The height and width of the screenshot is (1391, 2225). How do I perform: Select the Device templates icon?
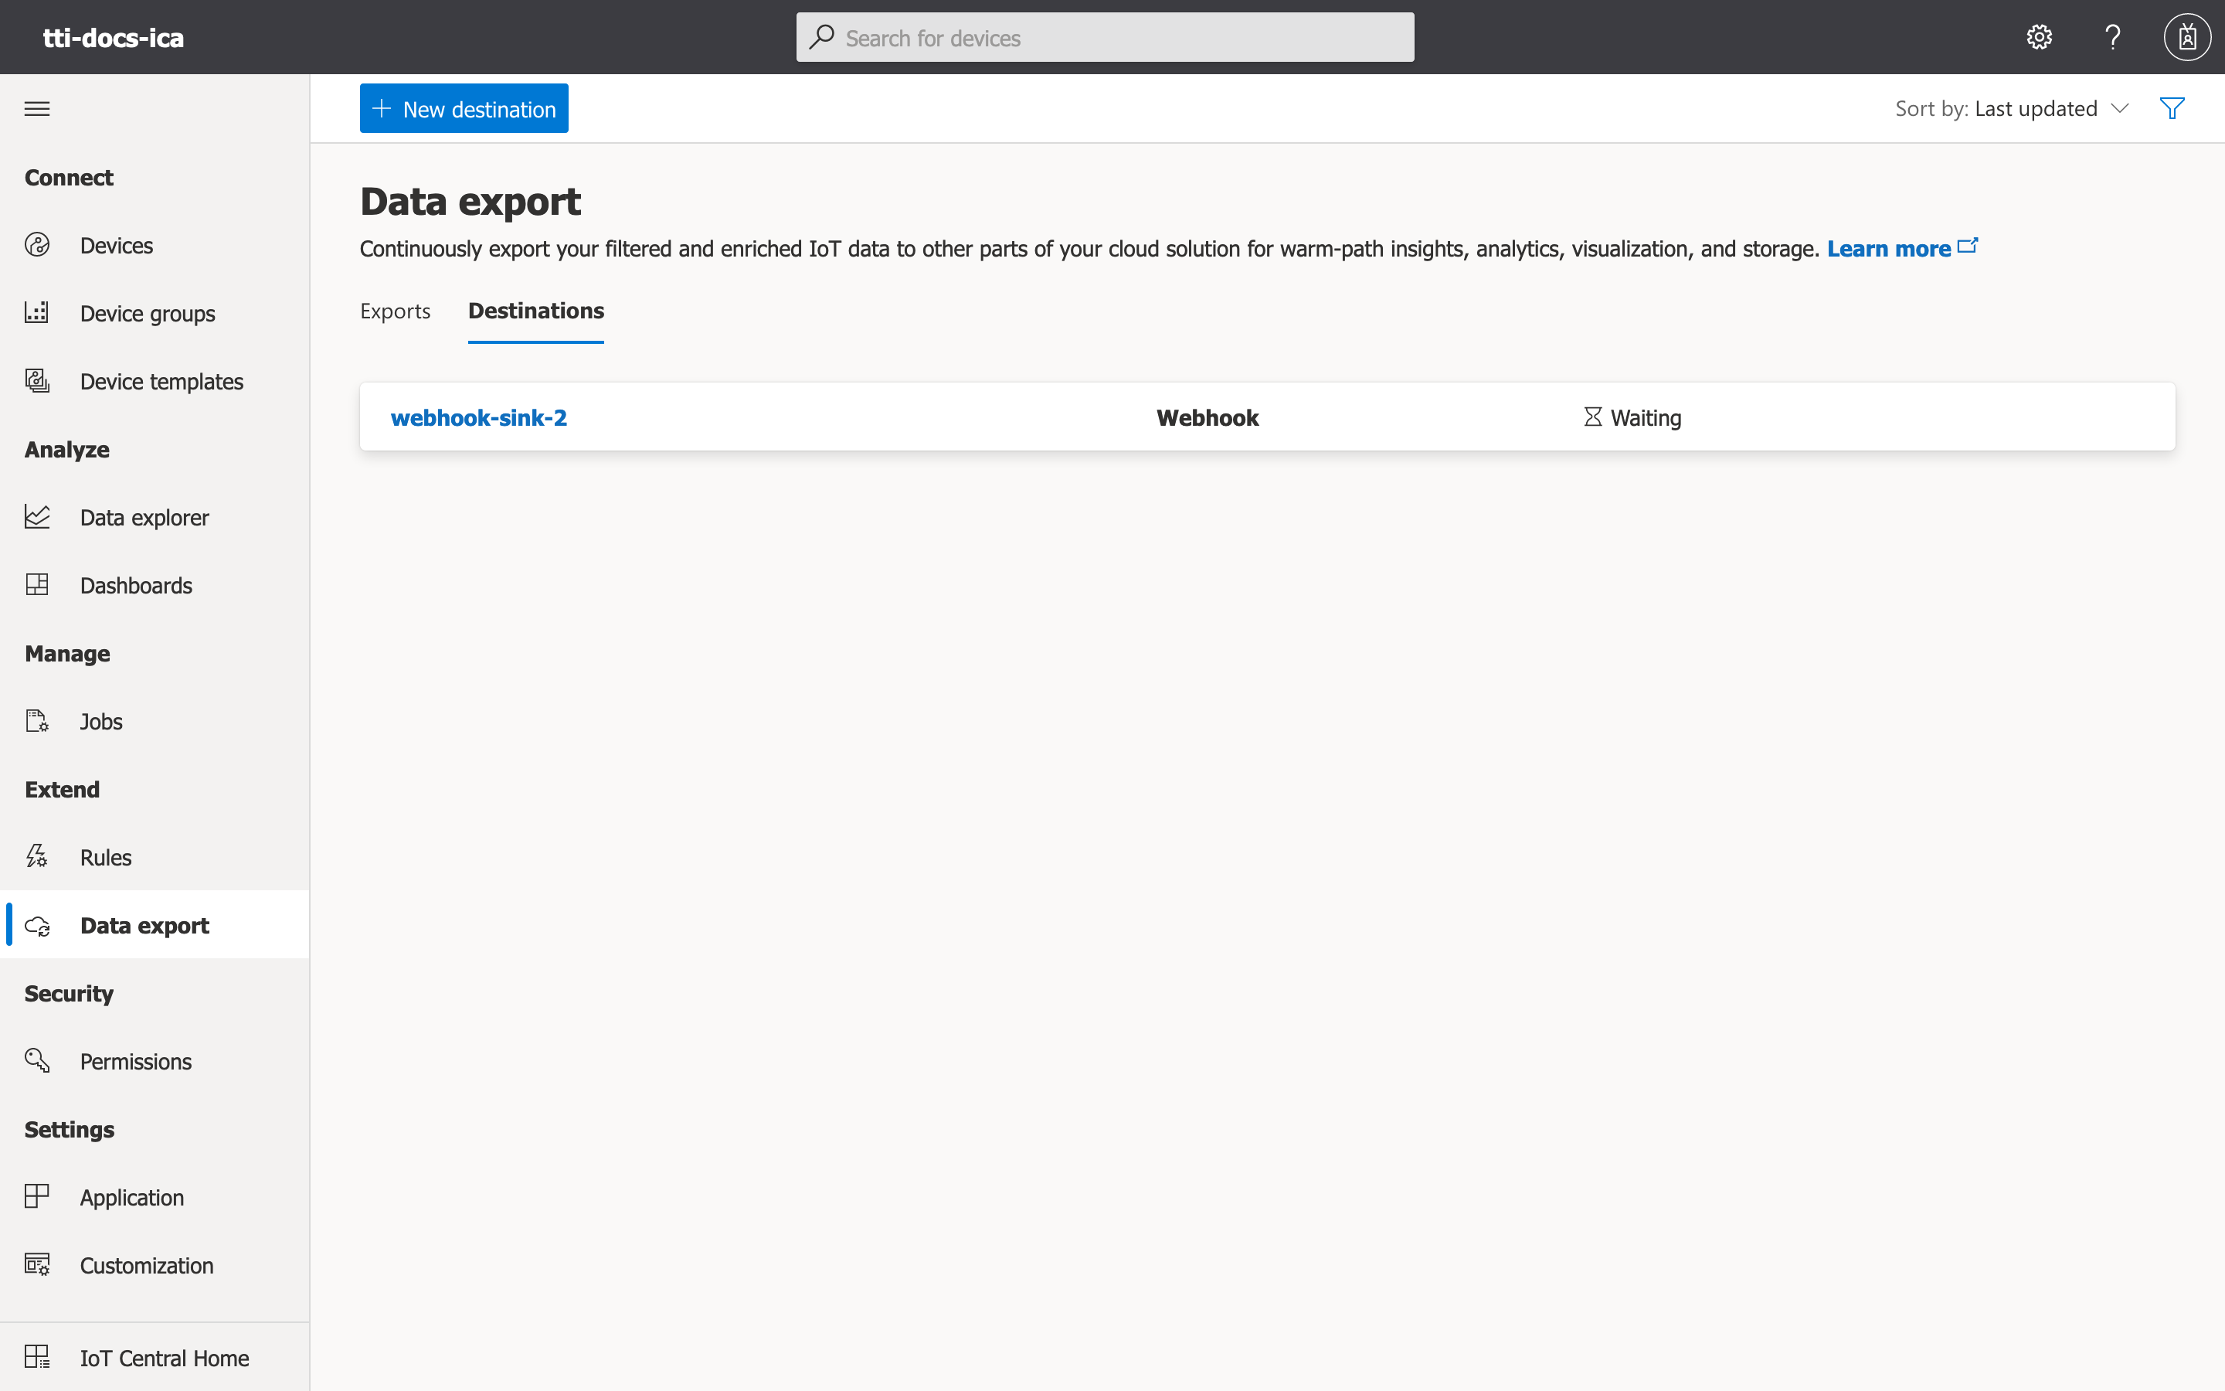point(37,380)
